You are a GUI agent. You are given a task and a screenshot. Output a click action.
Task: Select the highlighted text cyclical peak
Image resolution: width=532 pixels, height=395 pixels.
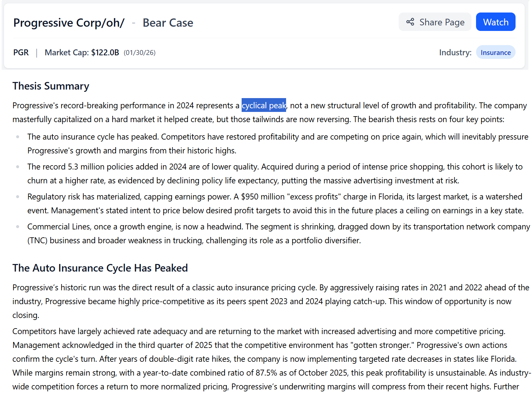(264, 105)
